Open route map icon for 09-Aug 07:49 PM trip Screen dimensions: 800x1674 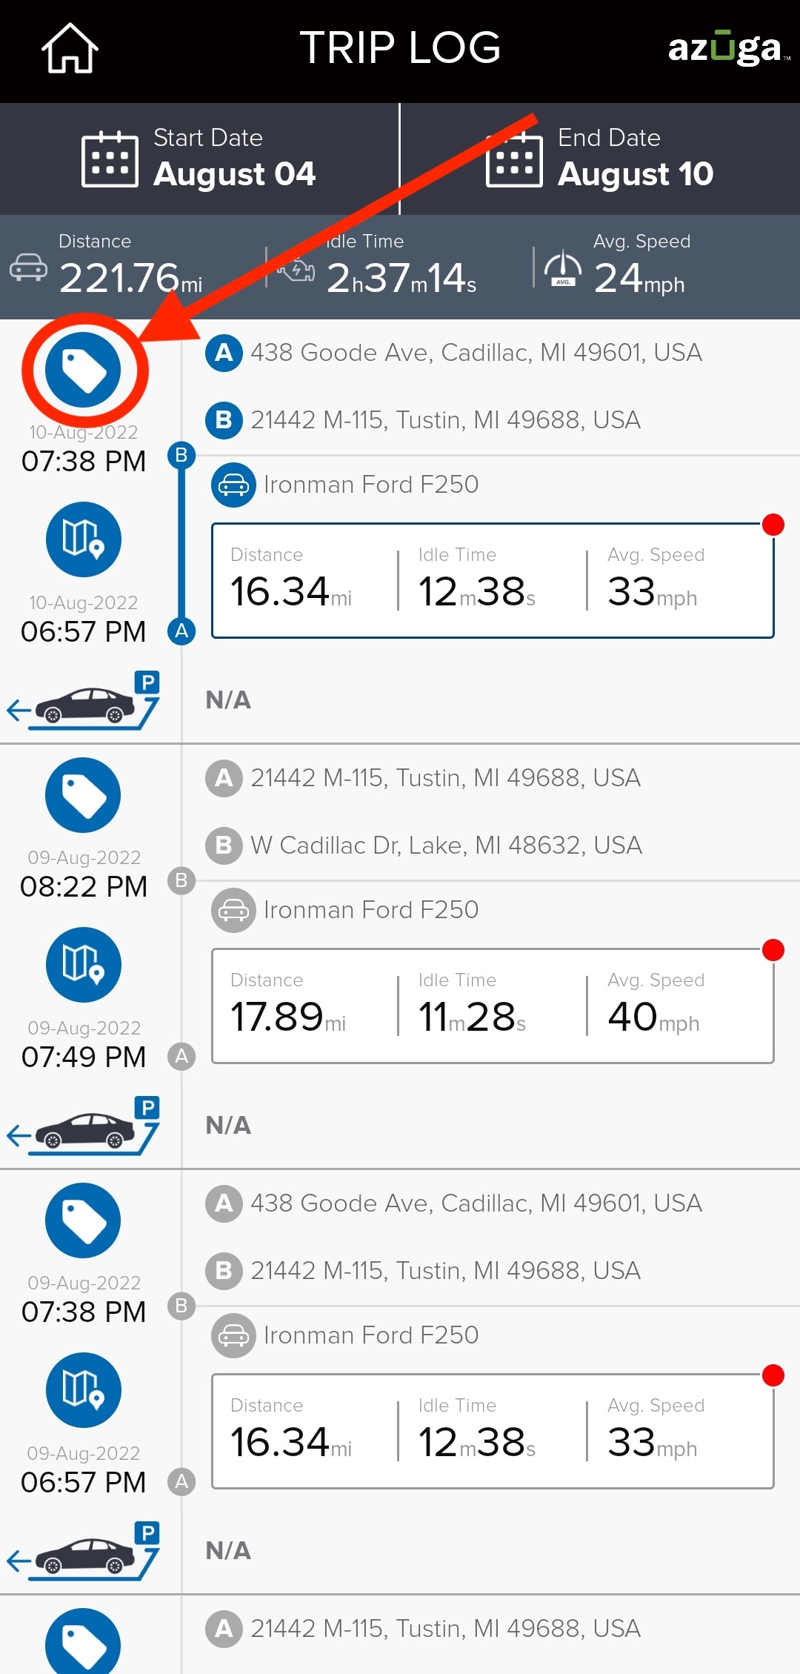(x=83, y=965)
